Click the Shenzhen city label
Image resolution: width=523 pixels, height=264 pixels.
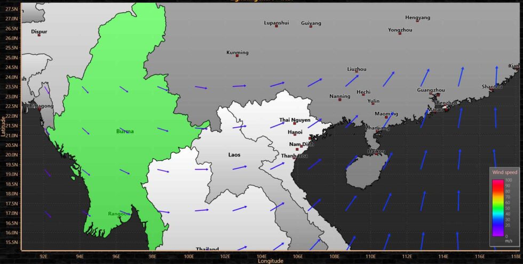point(446,103)
